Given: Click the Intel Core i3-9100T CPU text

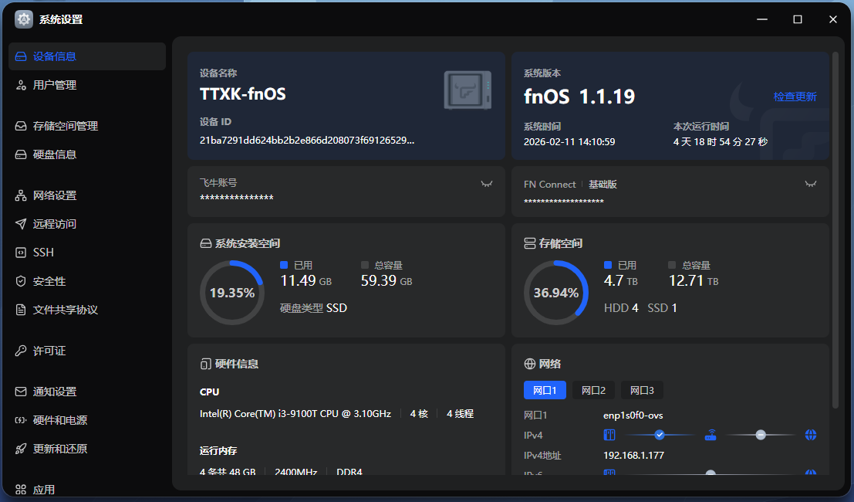Looking at the screenshot, I should (x=295, y=414).
